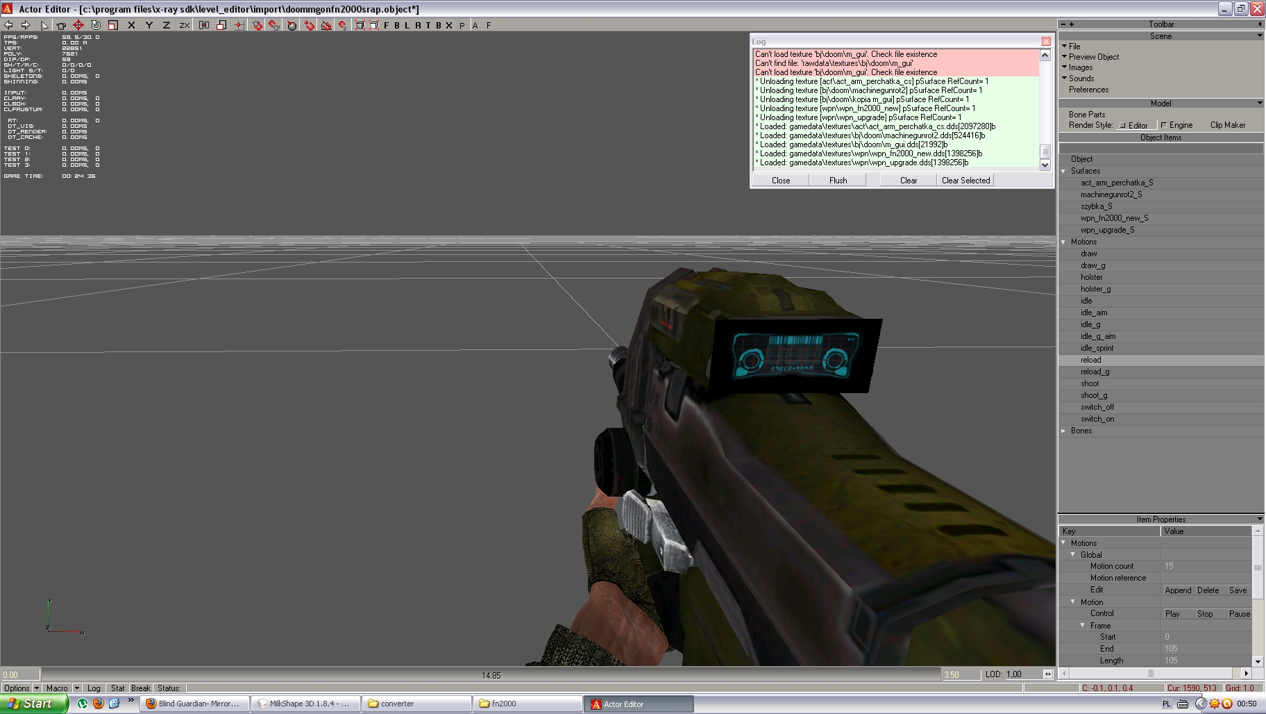Click the second zoom extents box icon
Screen dimensions: 1266x714
click(374, 25)
